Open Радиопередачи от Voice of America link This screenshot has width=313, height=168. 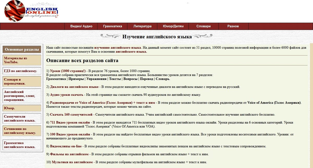click(103, 103)
